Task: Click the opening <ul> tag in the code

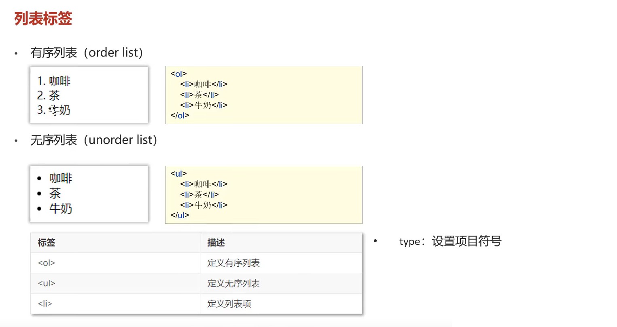Action: coord(178,174)
